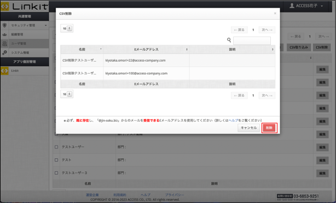Click 編集 button for テスト row
336x203 pixels.
tap(322, 160)
